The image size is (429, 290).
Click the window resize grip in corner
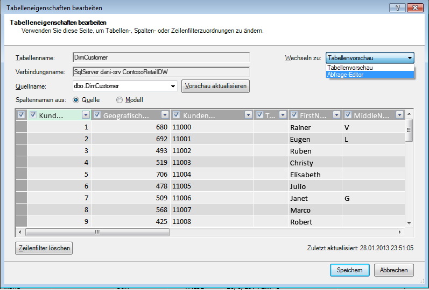pyautogui.click(x=421, y=281)
